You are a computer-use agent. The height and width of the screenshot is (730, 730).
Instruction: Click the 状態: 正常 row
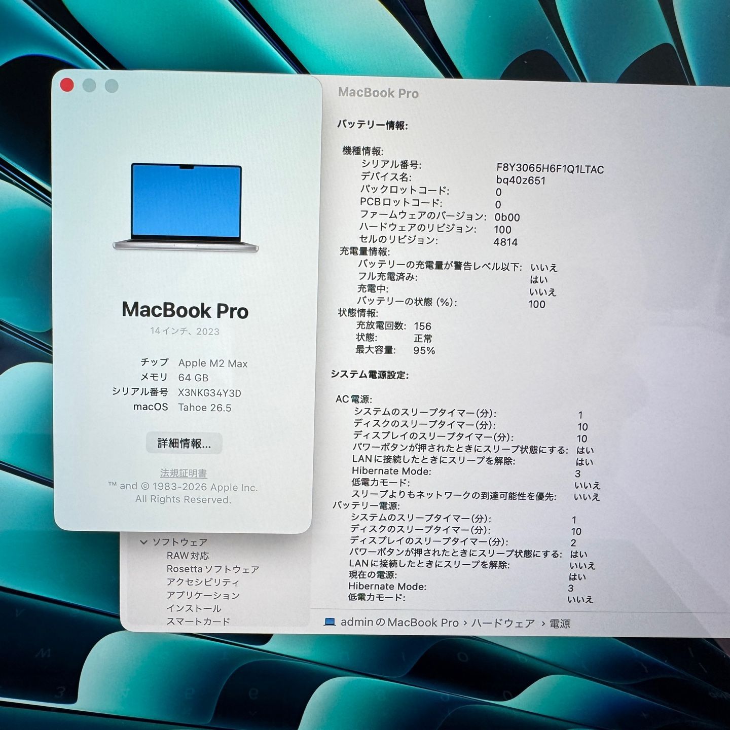tap(394, 338)
